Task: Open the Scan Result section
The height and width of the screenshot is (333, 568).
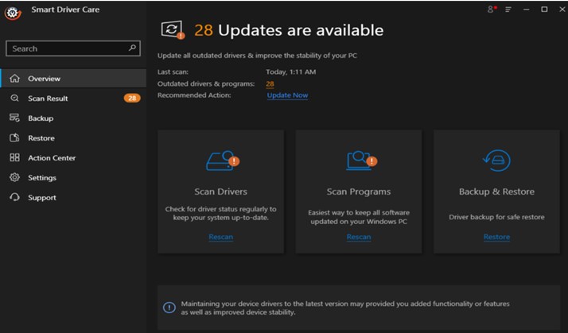Action: pyautogui.click(x=73, y=98)
